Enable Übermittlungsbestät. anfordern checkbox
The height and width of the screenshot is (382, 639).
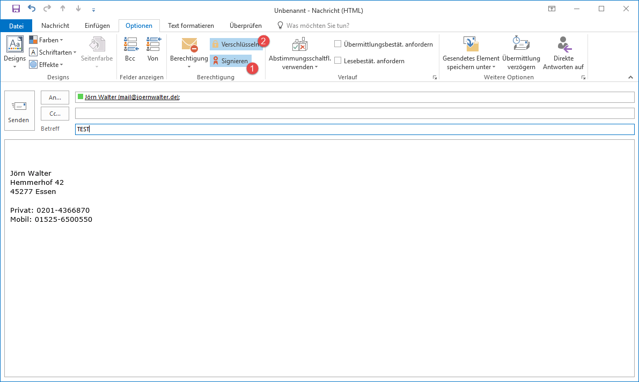(338, 44)
